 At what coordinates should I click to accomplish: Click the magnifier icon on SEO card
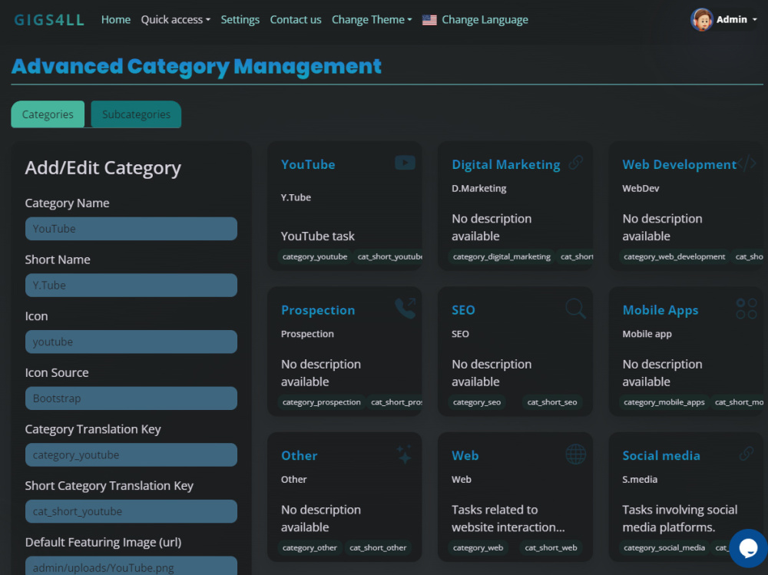coord(575,309)
